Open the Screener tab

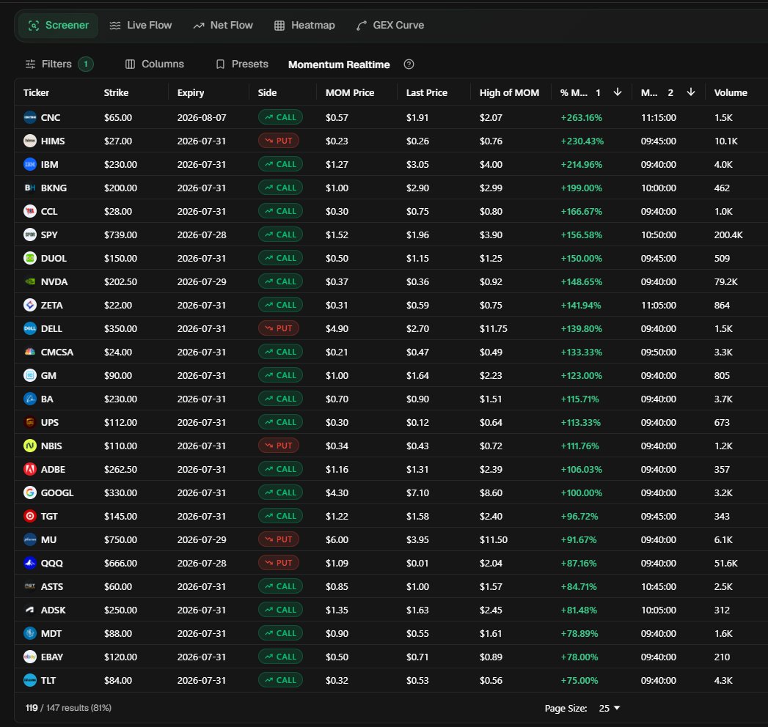58,26
